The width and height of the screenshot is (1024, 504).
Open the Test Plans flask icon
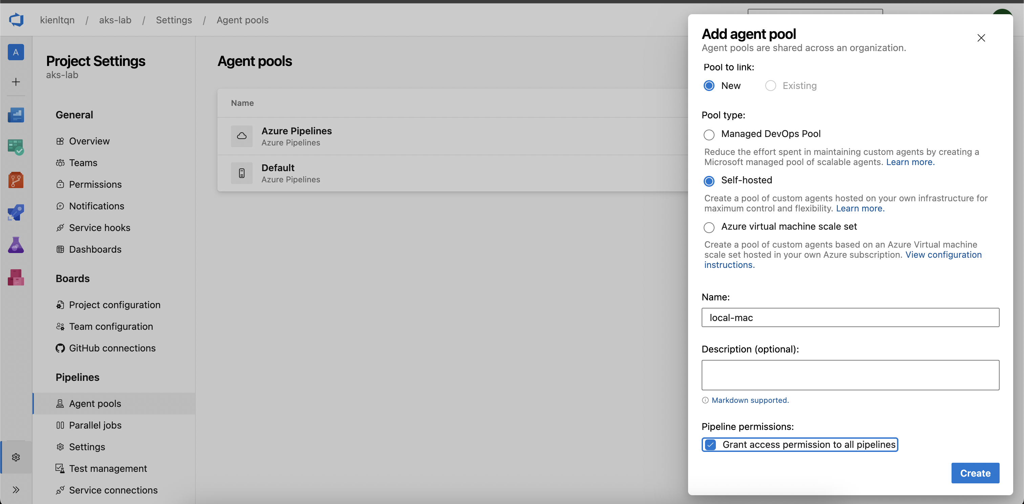tap(16, 245)
